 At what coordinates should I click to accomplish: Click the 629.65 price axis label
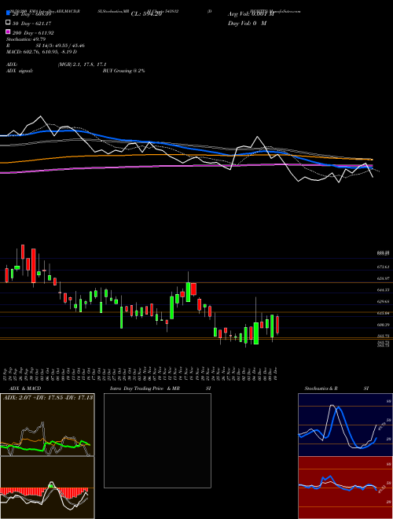click(384, 301)
